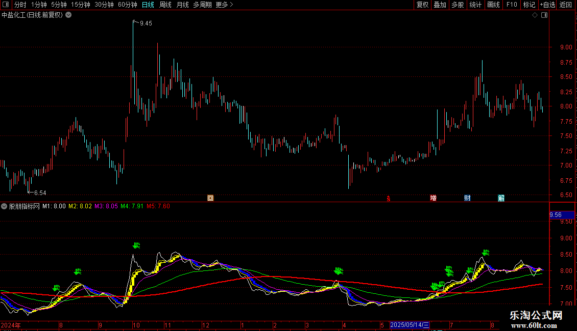Image resolution: width=577 pixels, height=331 pixels.
Task: Click the red 增 event marker
Action: (433, 198)
